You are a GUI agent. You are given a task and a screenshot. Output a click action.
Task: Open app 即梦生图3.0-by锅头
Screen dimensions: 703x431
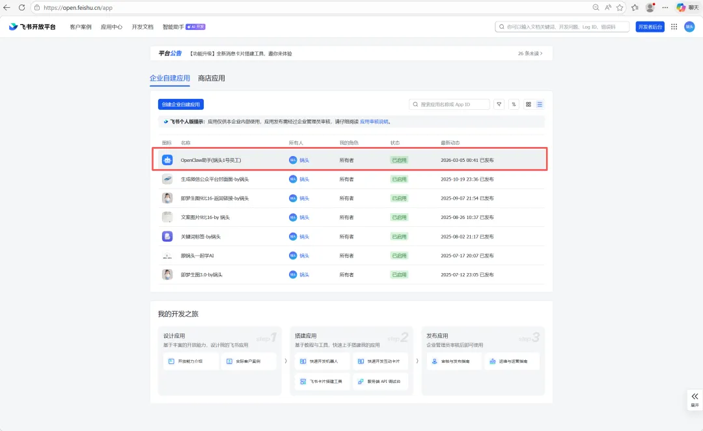click(201, 275)
